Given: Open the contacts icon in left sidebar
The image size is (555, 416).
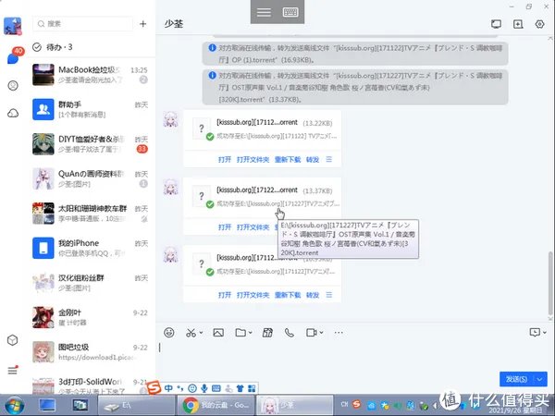Looking at the screenshot, I should (13, 86).
